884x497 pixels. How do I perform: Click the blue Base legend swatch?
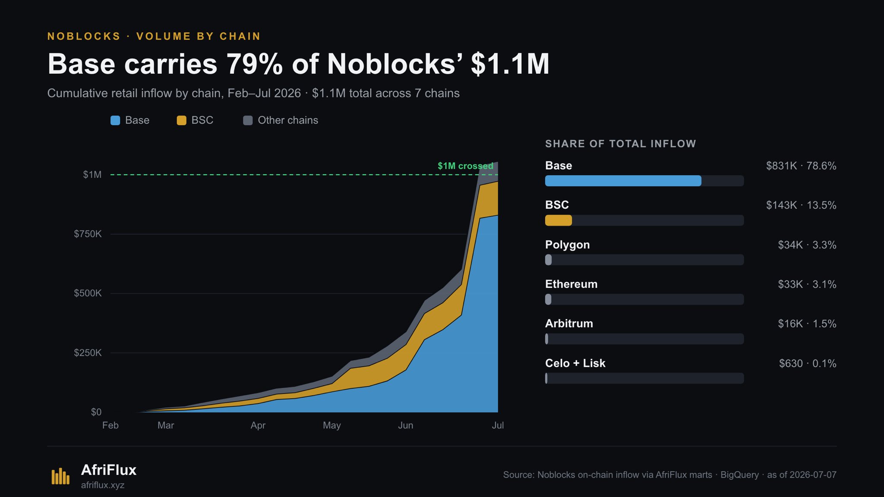pyautogui.click(x=115, y=120)
